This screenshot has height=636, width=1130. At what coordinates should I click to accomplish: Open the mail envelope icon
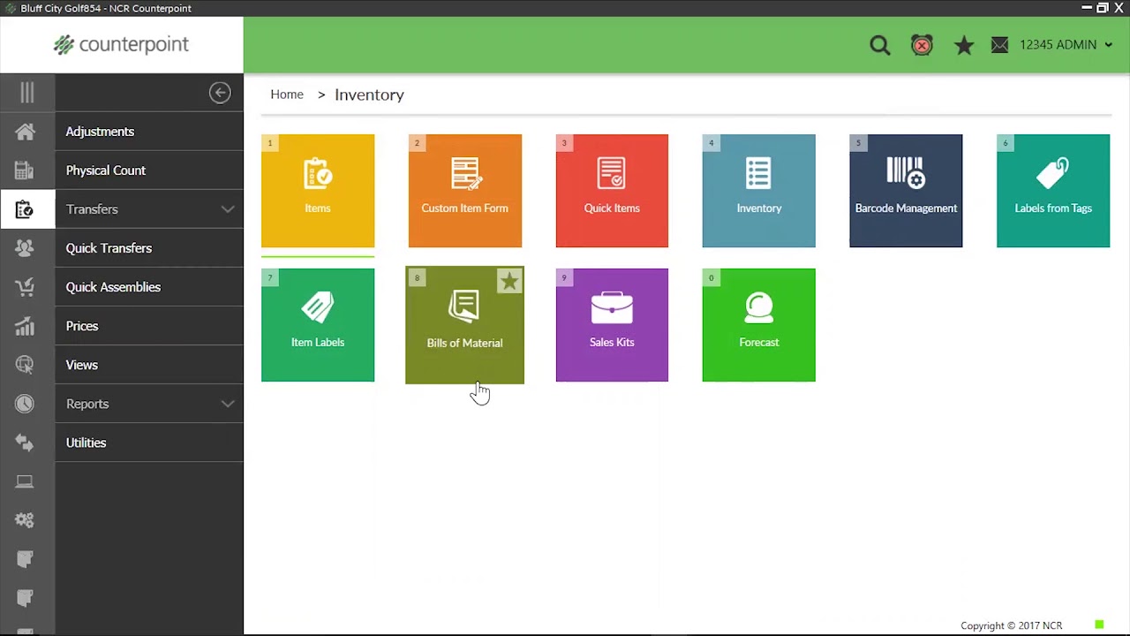[x=999, y=45]
